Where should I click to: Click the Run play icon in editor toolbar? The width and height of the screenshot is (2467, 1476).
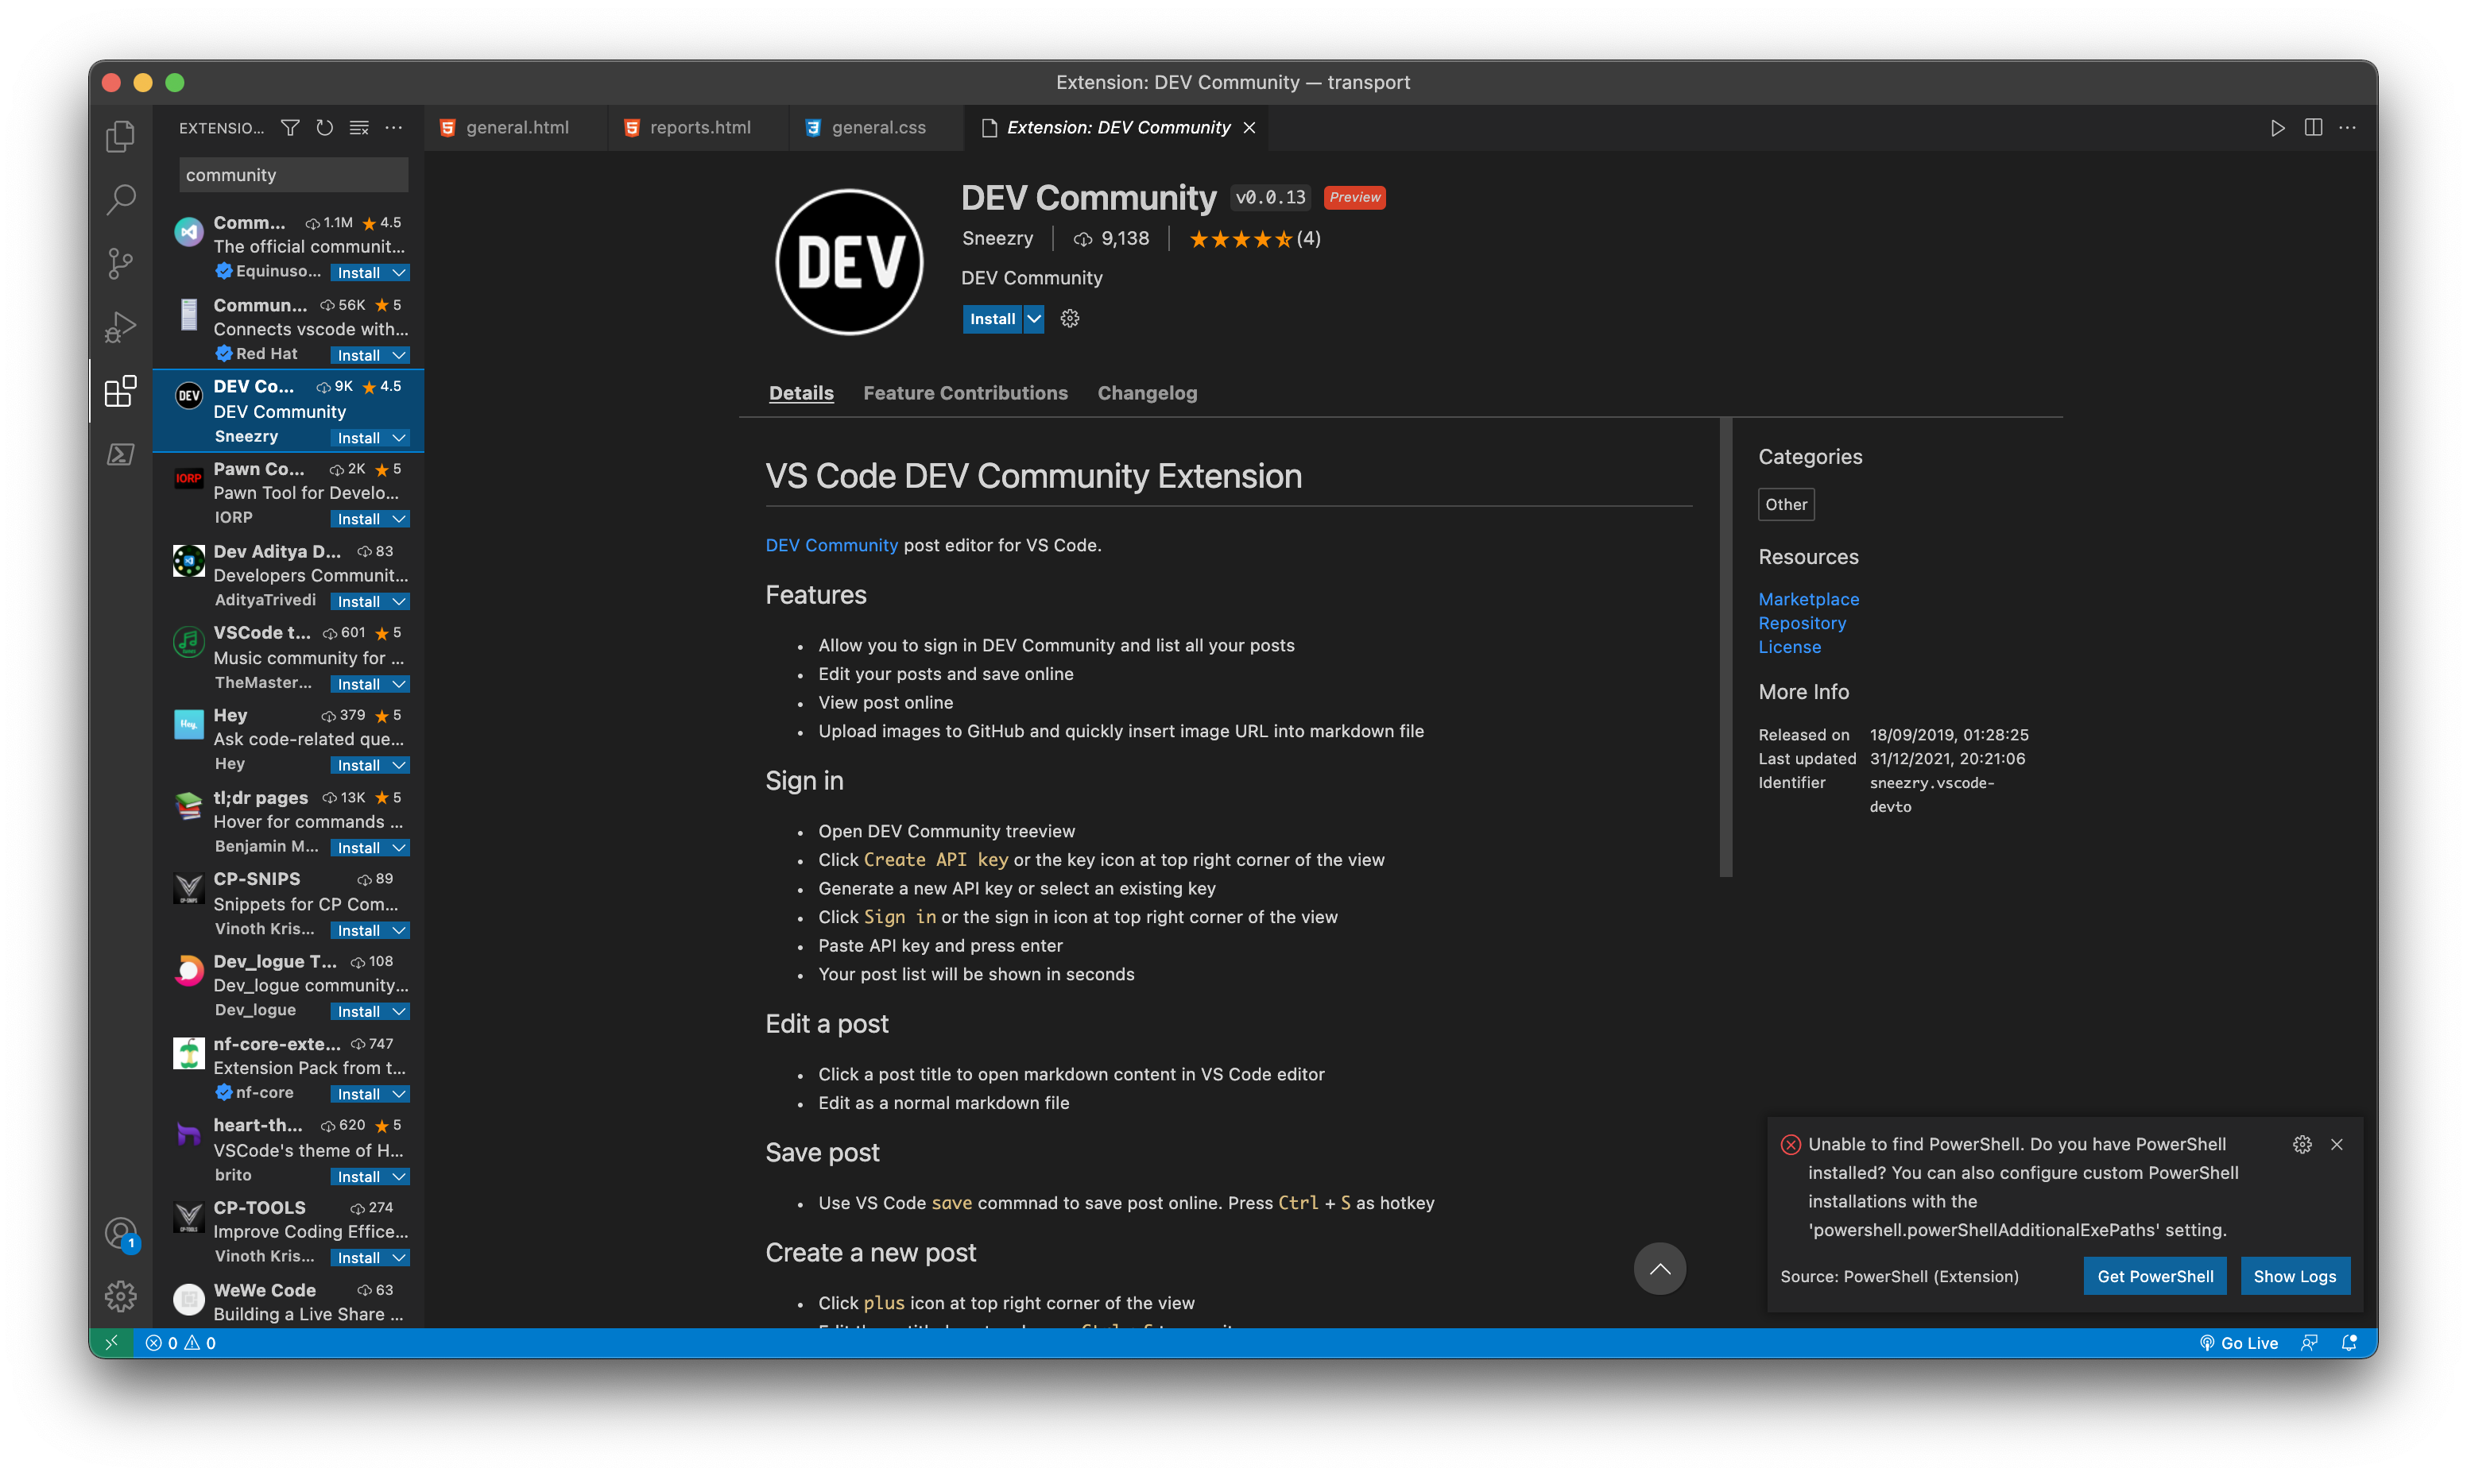coord(2277,127)
